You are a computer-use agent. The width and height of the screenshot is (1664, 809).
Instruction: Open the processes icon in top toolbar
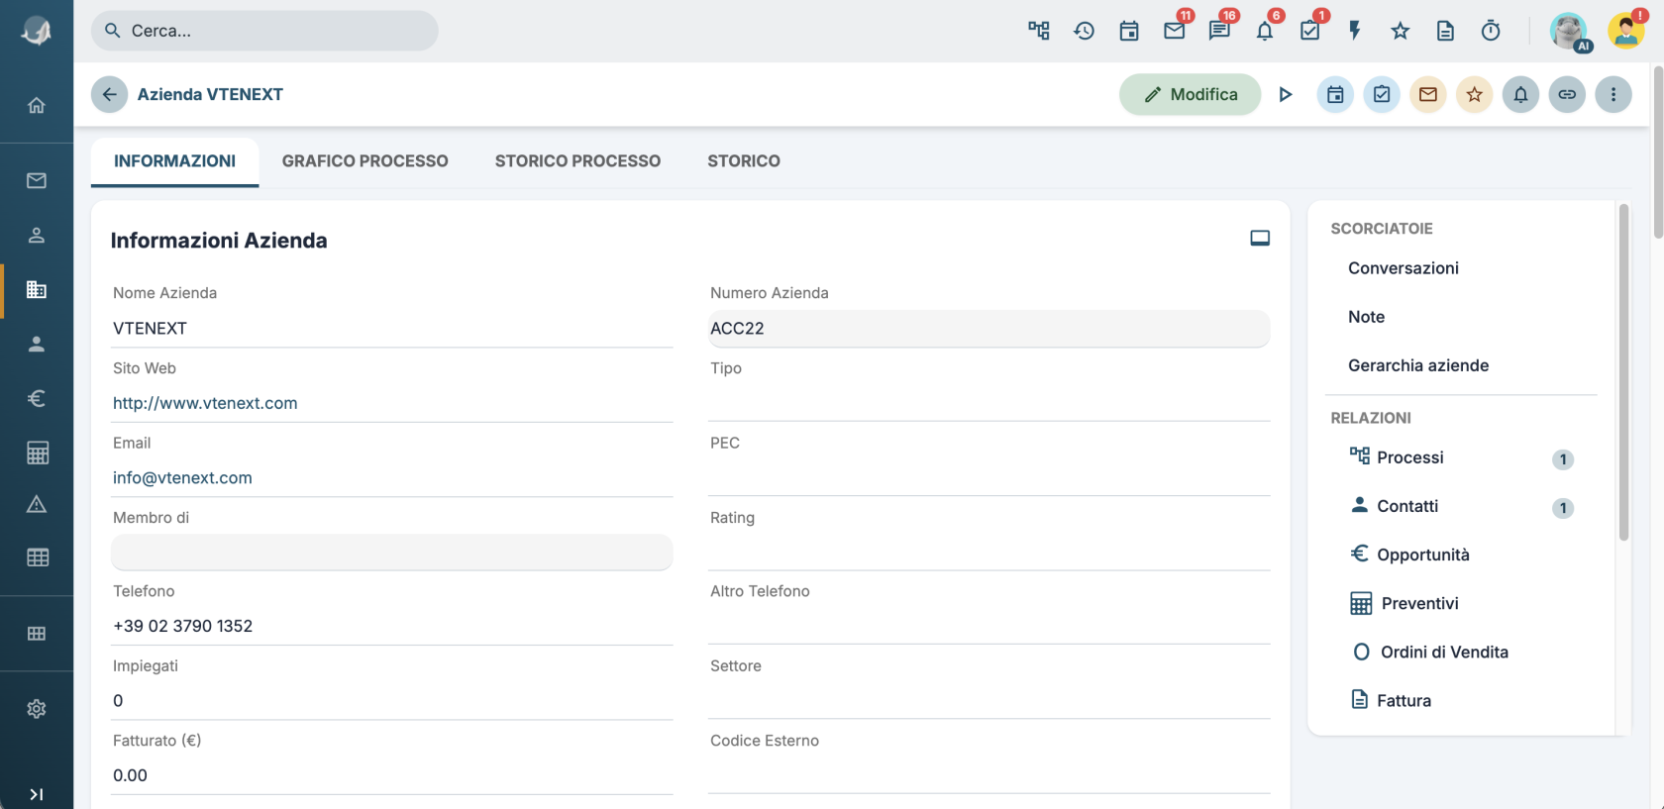click(1038, 31)
